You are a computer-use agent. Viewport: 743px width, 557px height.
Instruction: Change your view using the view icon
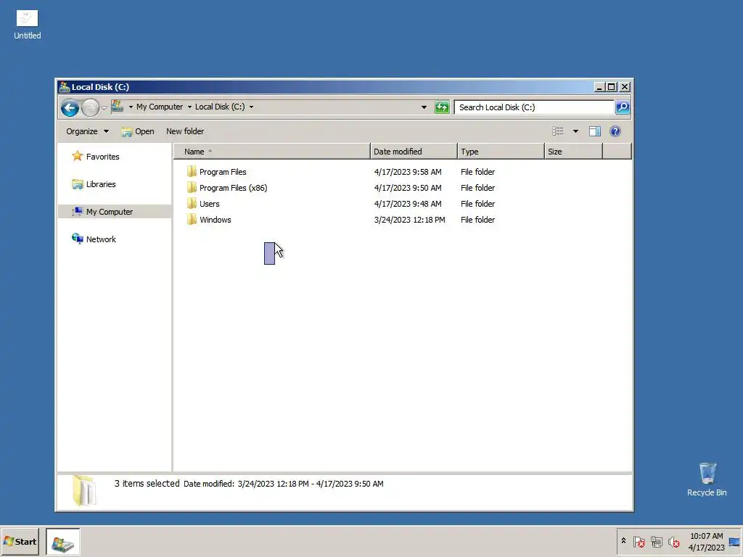[558, 131]
